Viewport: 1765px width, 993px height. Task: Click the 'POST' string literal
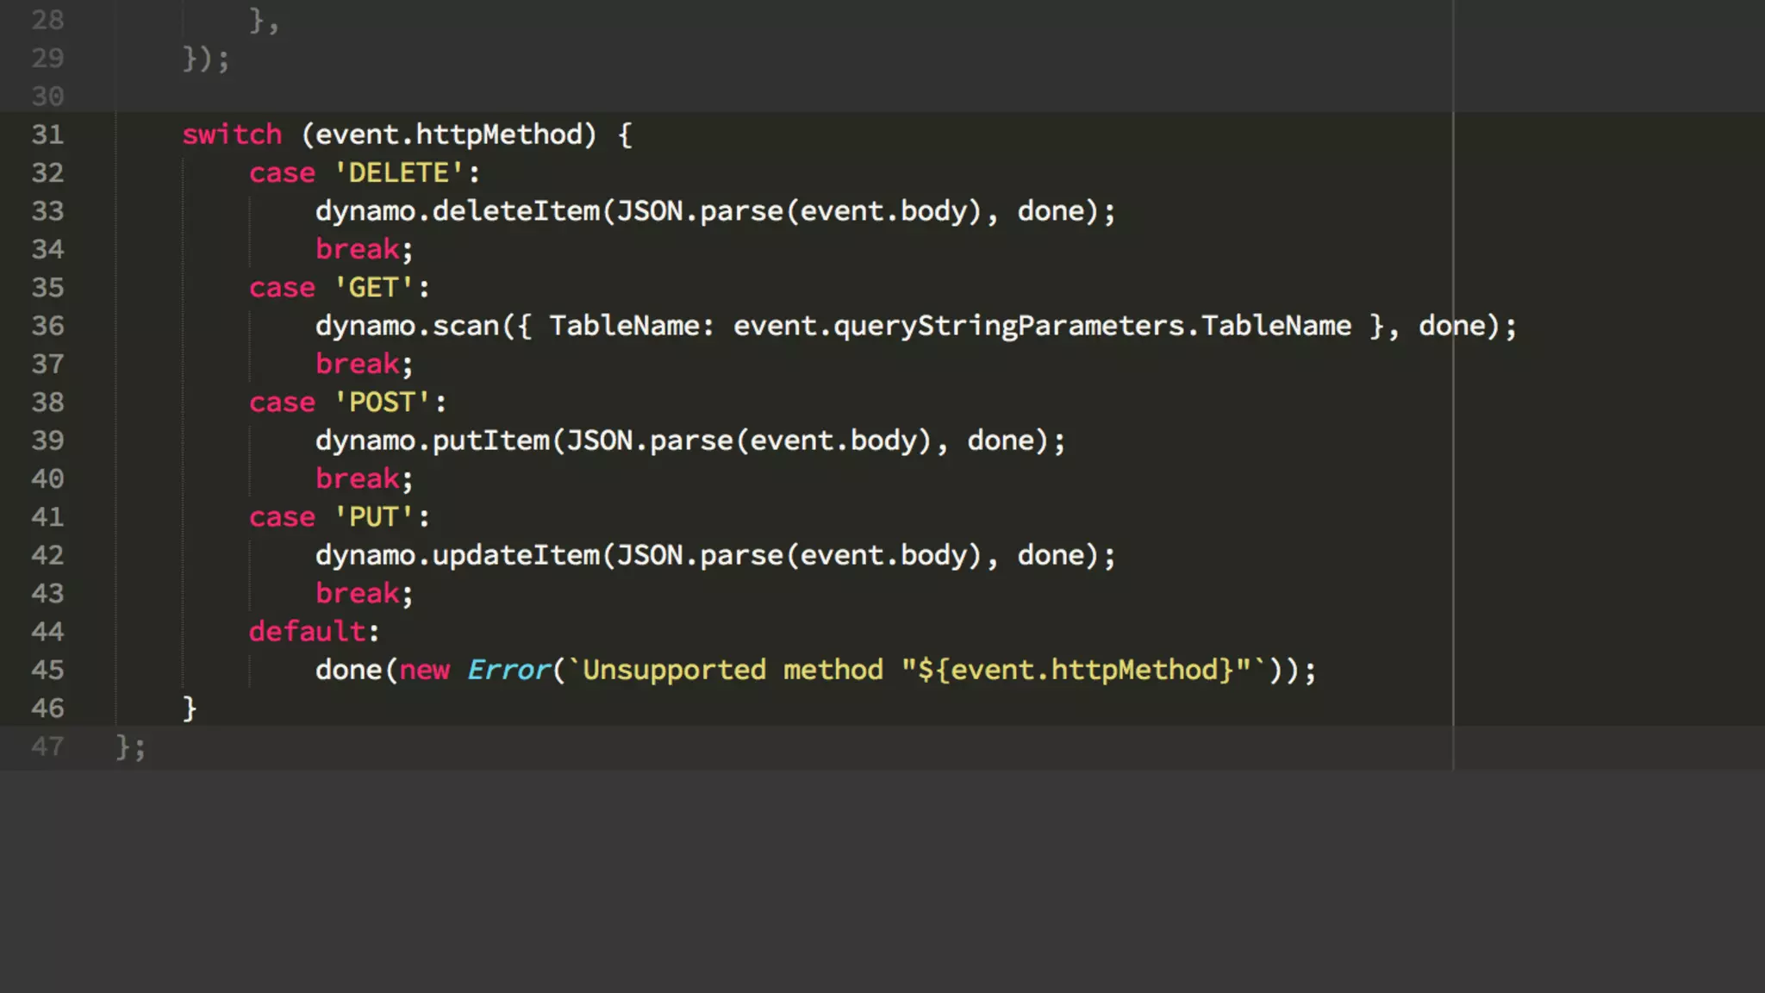[382, 403]
